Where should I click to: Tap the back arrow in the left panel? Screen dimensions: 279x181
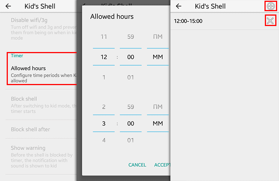pos(8,6)
